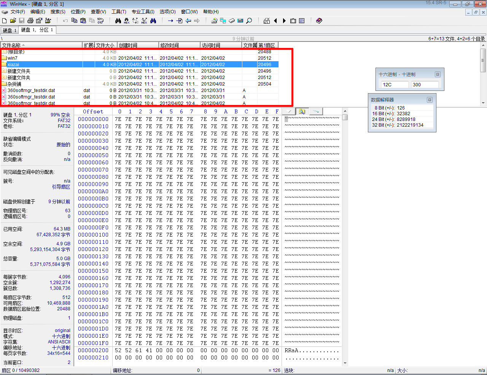Switch to the 硬盘 1 tab
The width and height of the screenshot is (487, 375).
(x=10, y=30)
